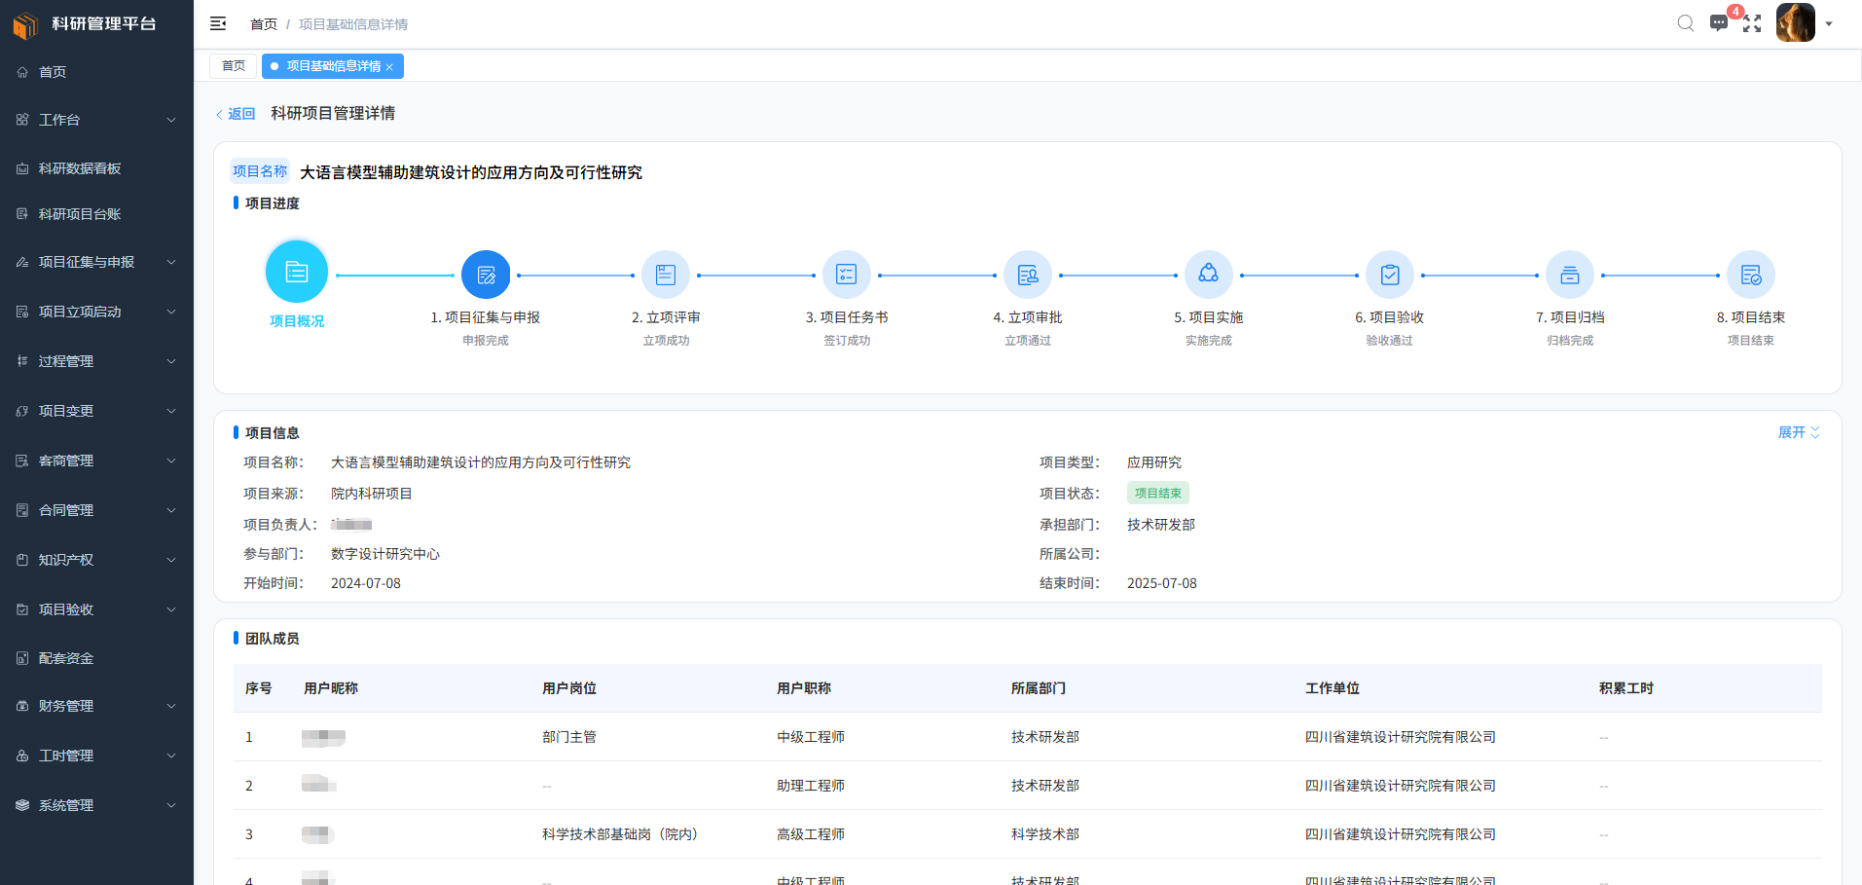Toggle fullscreen mode icon
Image resolution: width=1862 pixels, height=885 pixels.
point(1752,23)
